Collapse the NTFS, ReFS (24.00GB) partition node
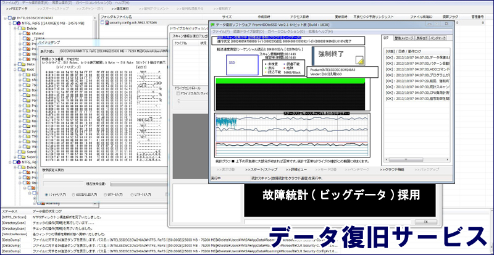This screenshot has height=255, width=494. (10, 23)
